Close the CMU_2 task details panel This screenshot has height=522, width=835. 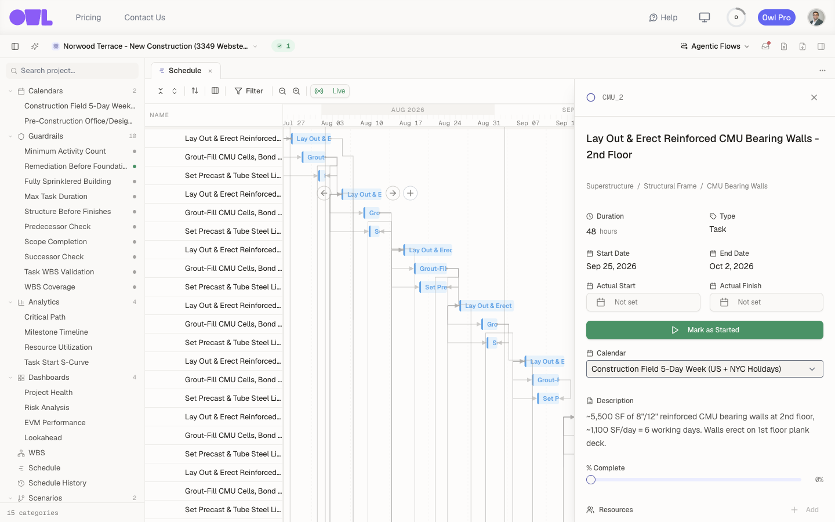(814, 97)
